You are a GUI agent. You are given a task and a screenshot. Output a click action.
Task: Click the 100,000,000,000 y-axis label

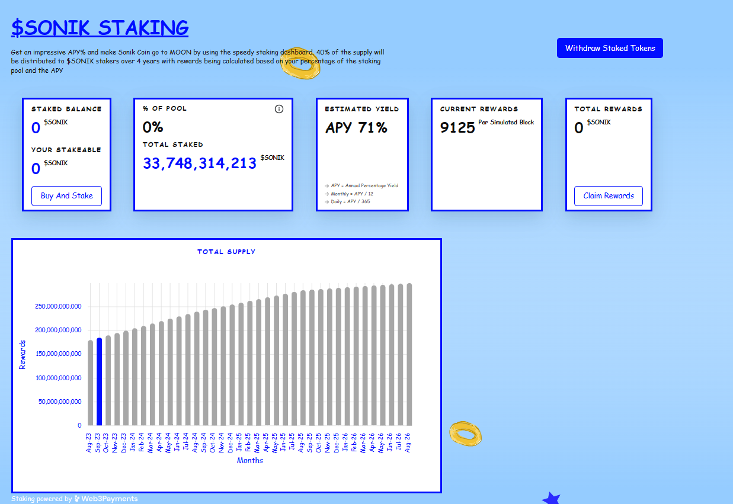(58, 377)
